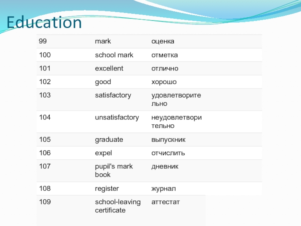Select the phrase 'school mark'
This screenshot has width=301, height=226.
click(x=114, y=55)
